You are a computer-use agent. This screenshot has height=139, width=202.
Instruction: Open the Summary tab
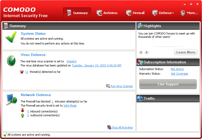click(77, 13)
